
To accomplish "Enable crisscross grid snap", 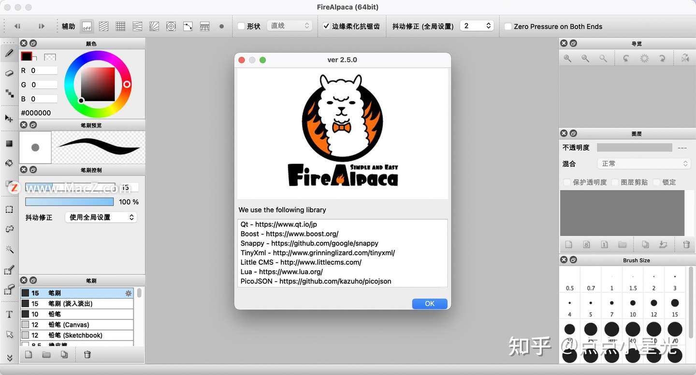I will coord(120,26).
